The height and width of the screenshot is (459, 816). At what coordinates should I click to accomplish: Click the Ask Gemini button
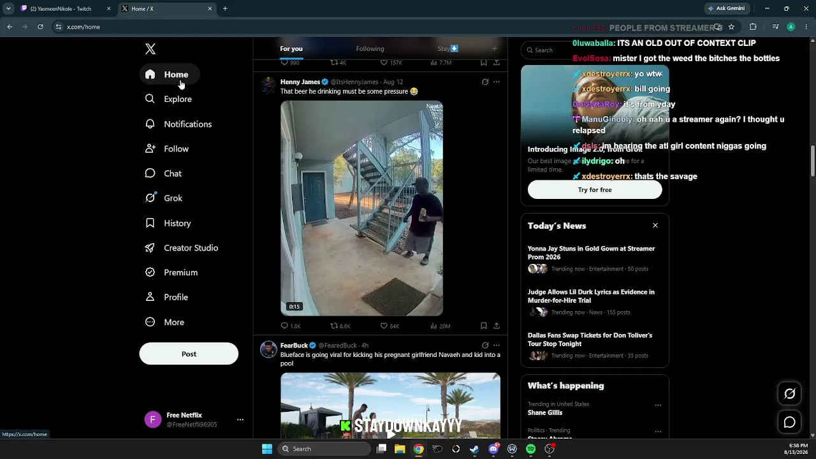[726, 9]
